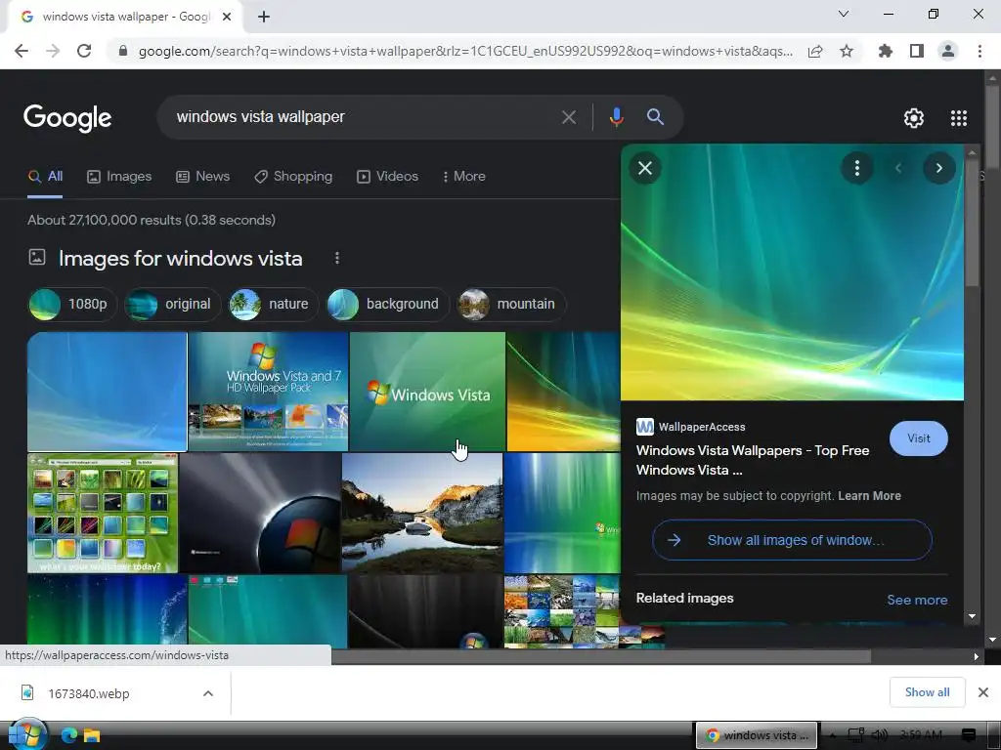The image size is (1001, 750).
Task: Click Show all images of window... button
Action: [x=792, y=540]
